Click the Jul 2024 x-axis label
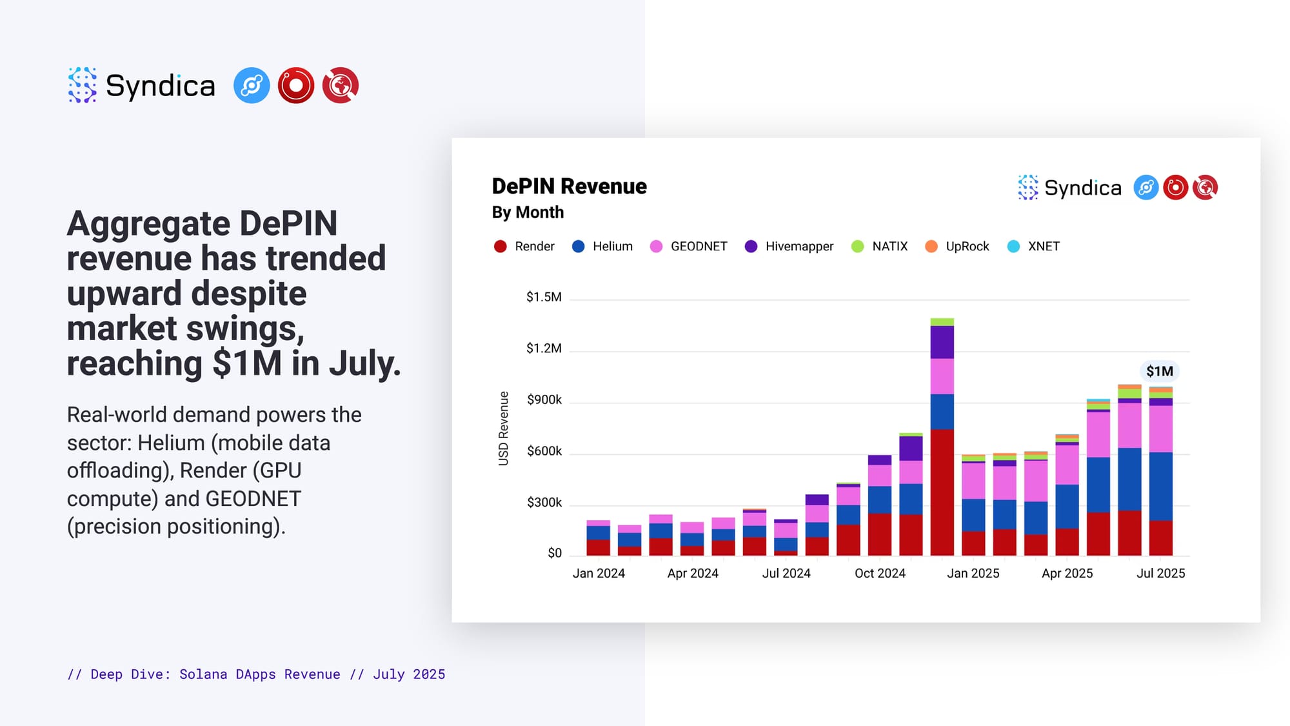Viewport: 1290px width, 726px height. [786, 573]
